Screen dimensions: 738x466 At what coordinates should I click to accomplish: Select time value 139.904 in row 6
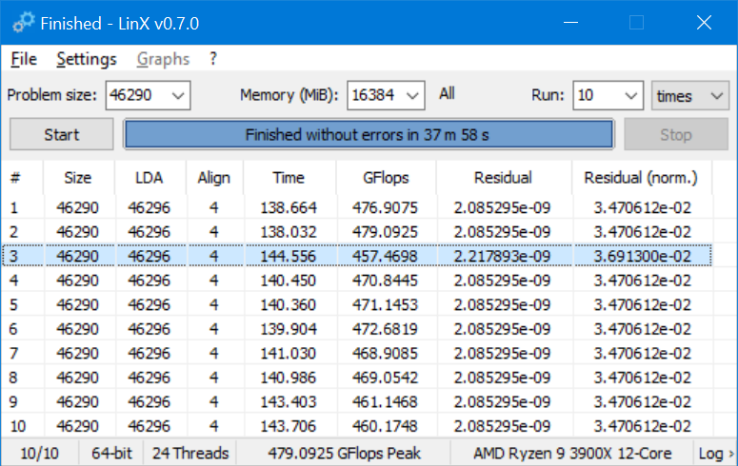(289, 329)
